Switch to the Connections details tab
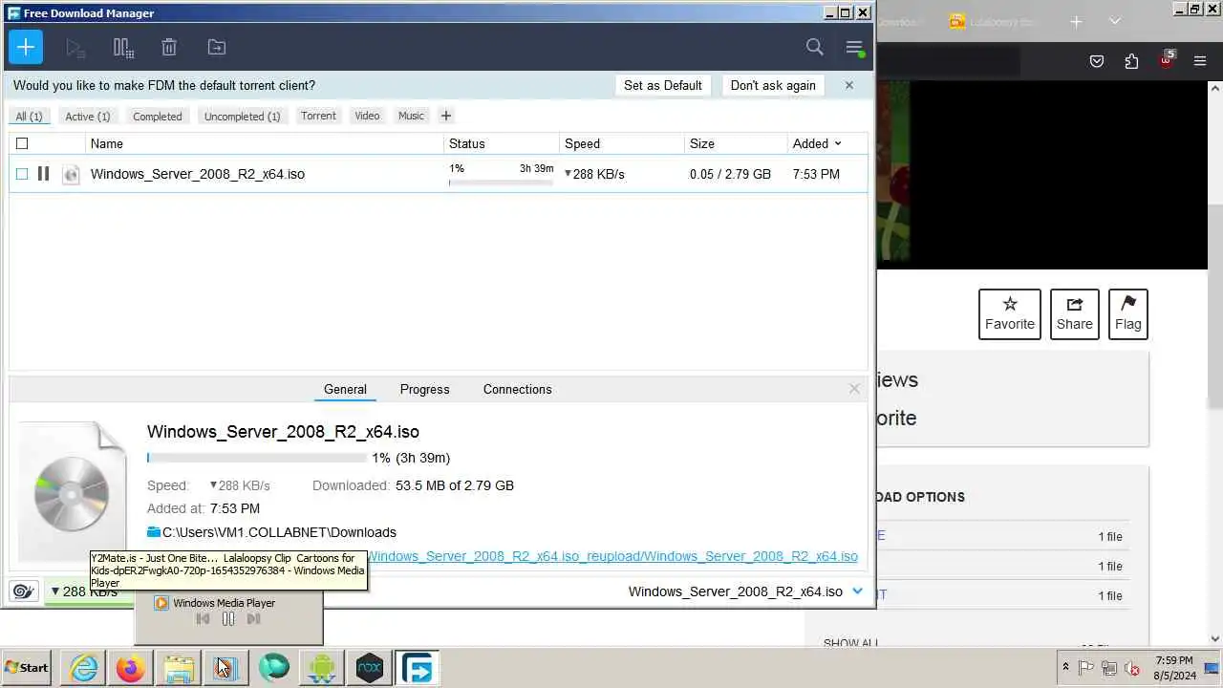Image resolution: width=1223 pixels, height=688 pixels. [517, 389]
